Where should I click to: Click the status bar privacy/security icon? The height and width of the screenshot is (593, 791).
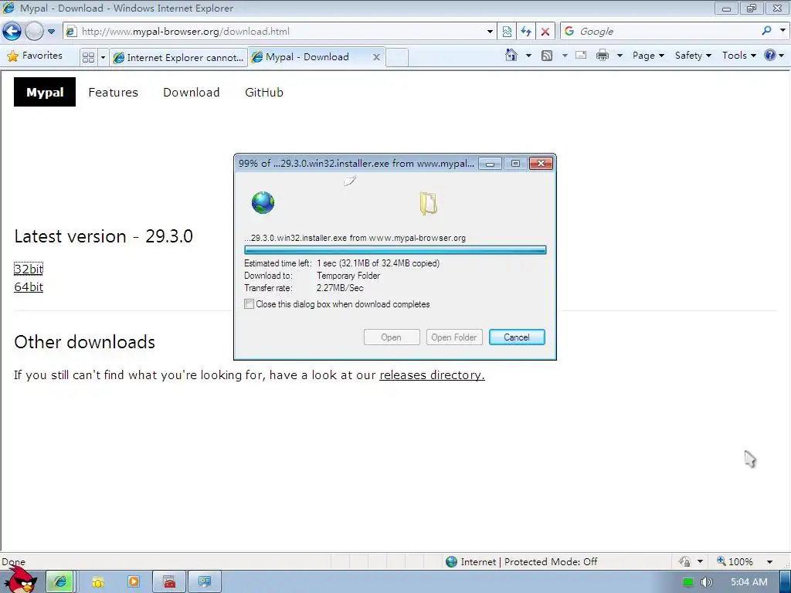(x=684, y=562)
